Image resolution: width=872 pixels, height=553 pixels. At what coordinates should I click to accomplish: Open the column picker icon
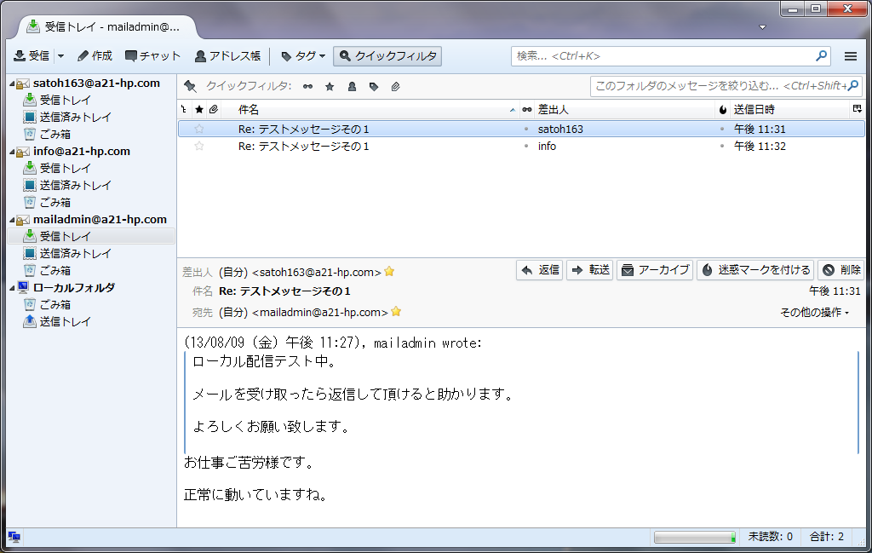tap(857, 109)
